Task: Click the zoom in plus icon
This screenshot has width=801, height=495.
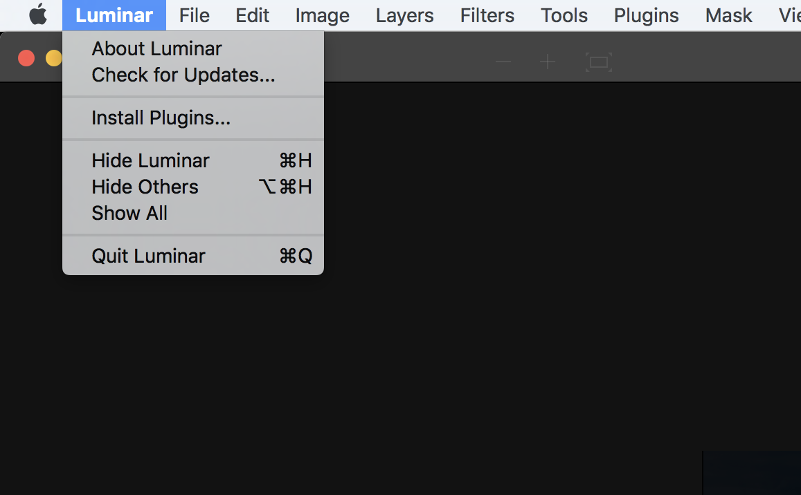Action: click(548, 62)
